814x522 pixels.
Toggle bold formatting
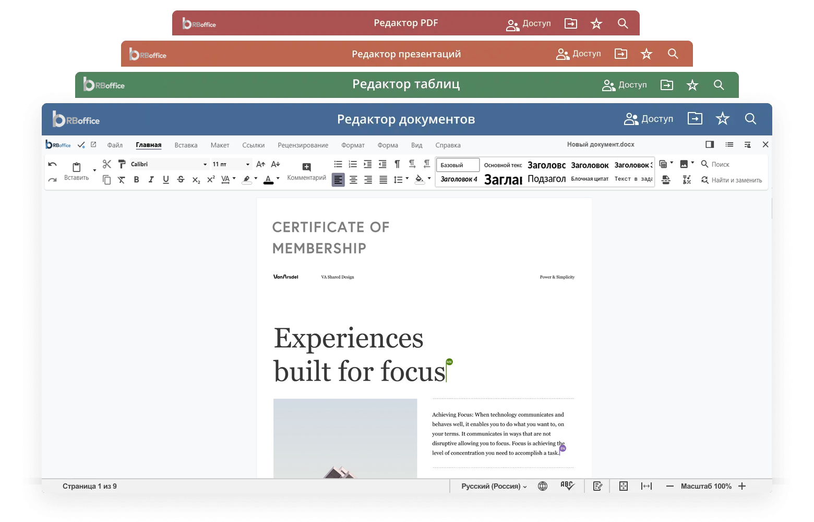coord(137,180)
